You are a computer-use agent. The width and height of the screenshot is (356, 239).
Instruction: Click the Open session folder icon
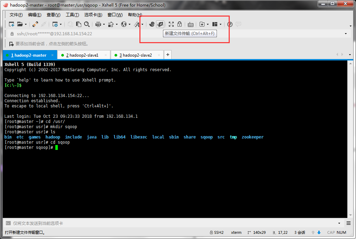pyautogui.click(x=20, y=24)
